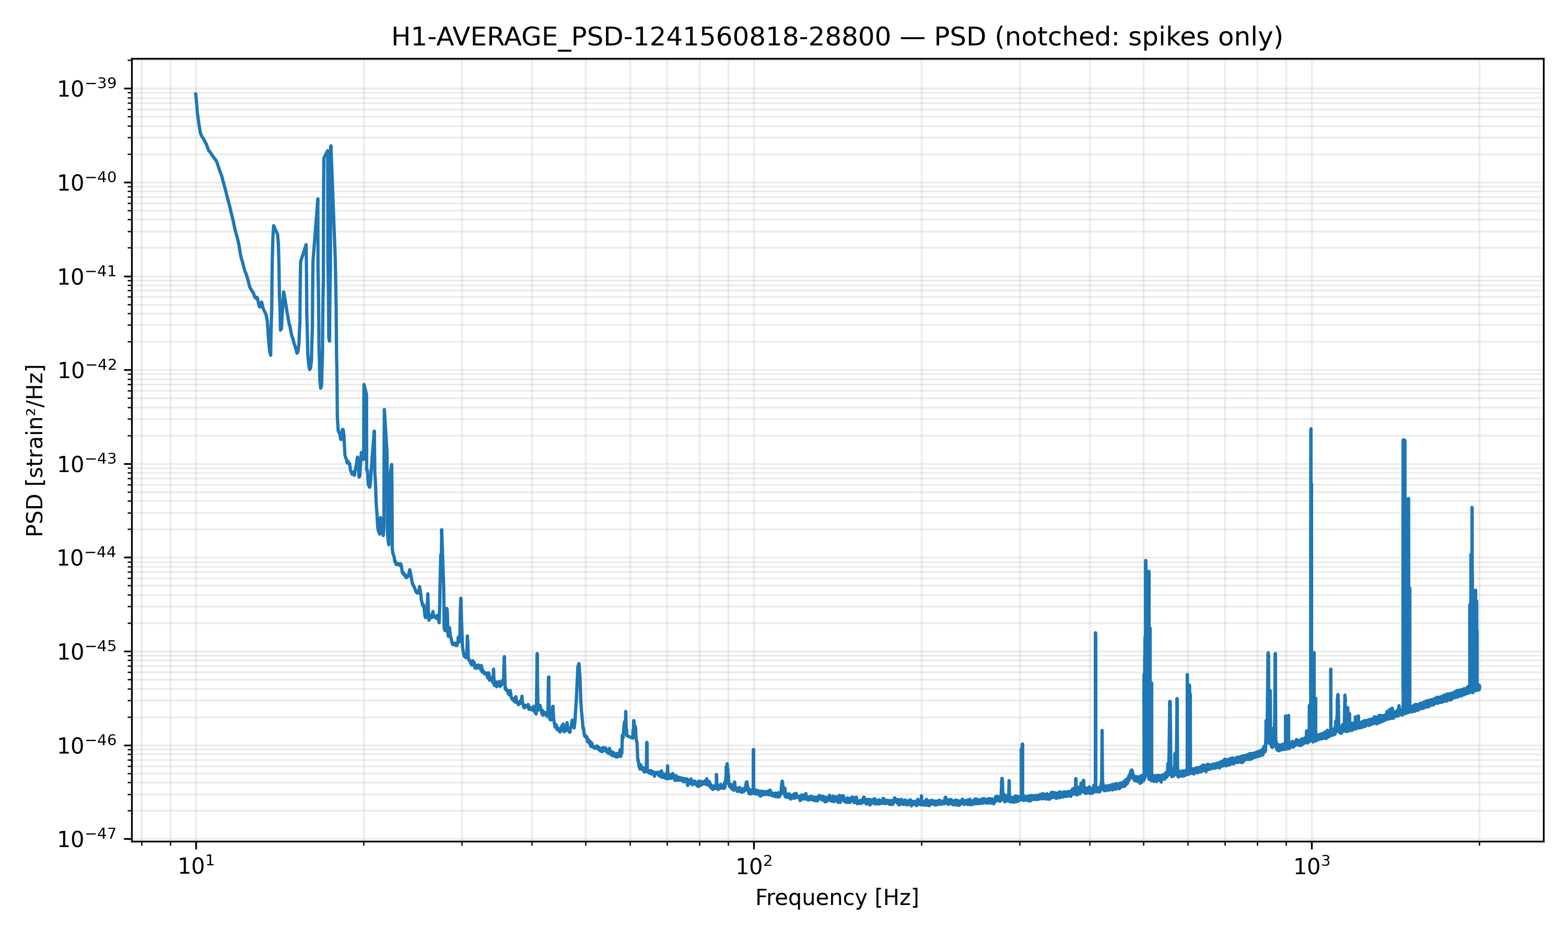Click the 10^-45 y-axis tick label

pos(87,652)
